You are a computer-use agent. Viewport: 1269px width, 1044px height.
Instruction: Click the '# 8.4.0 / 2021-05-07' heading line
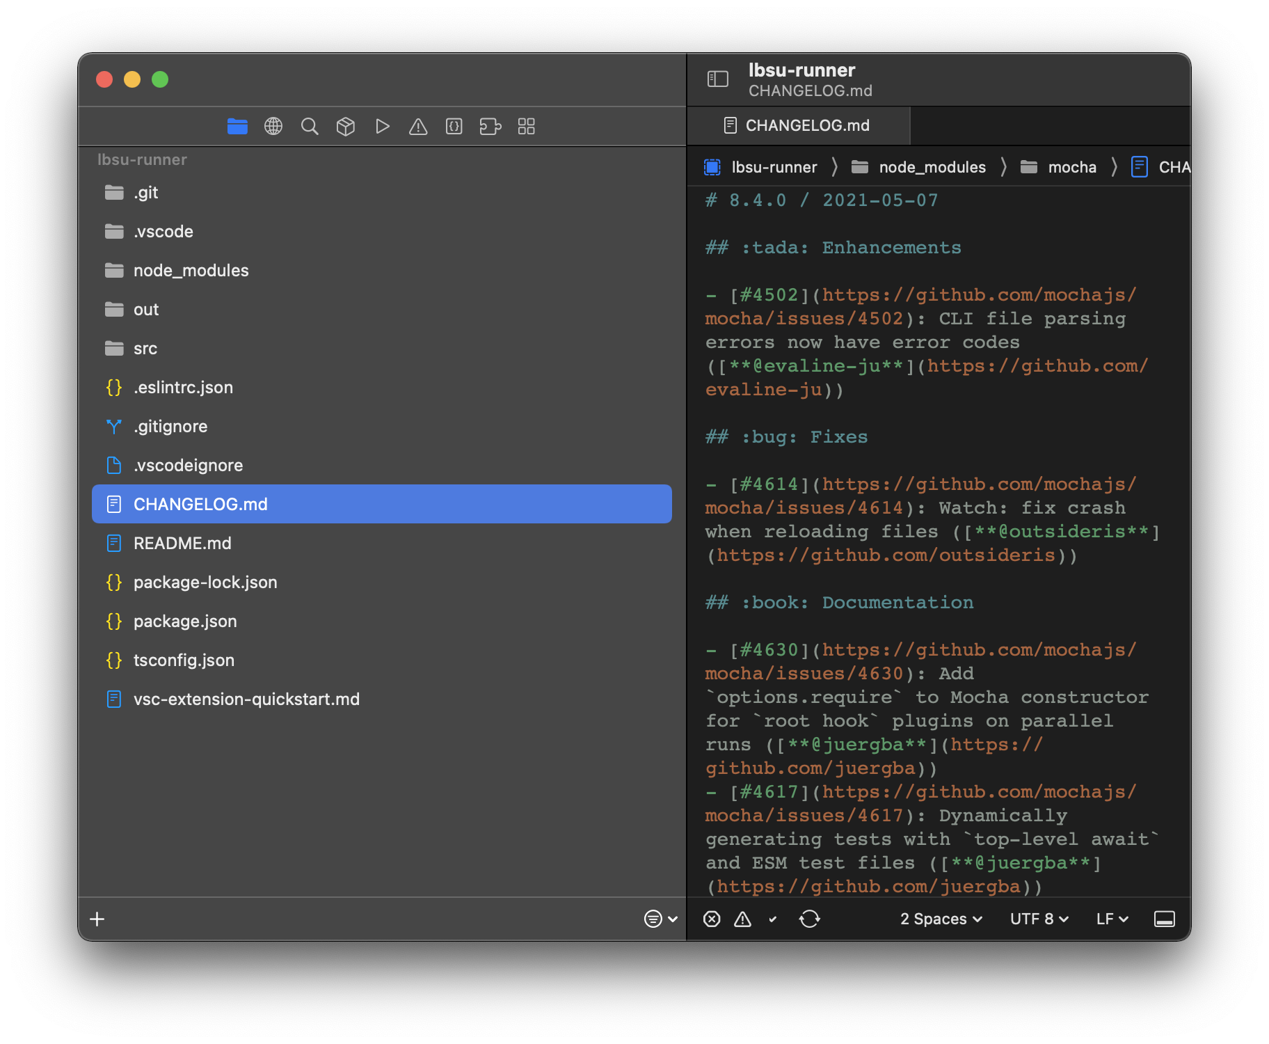(x=822, y=200)
